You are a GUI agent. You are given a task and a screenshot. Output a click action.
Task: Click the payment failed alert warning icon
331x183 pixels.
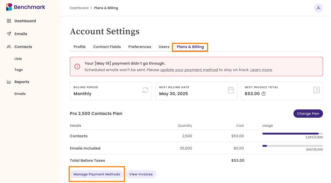coord(77,66)
